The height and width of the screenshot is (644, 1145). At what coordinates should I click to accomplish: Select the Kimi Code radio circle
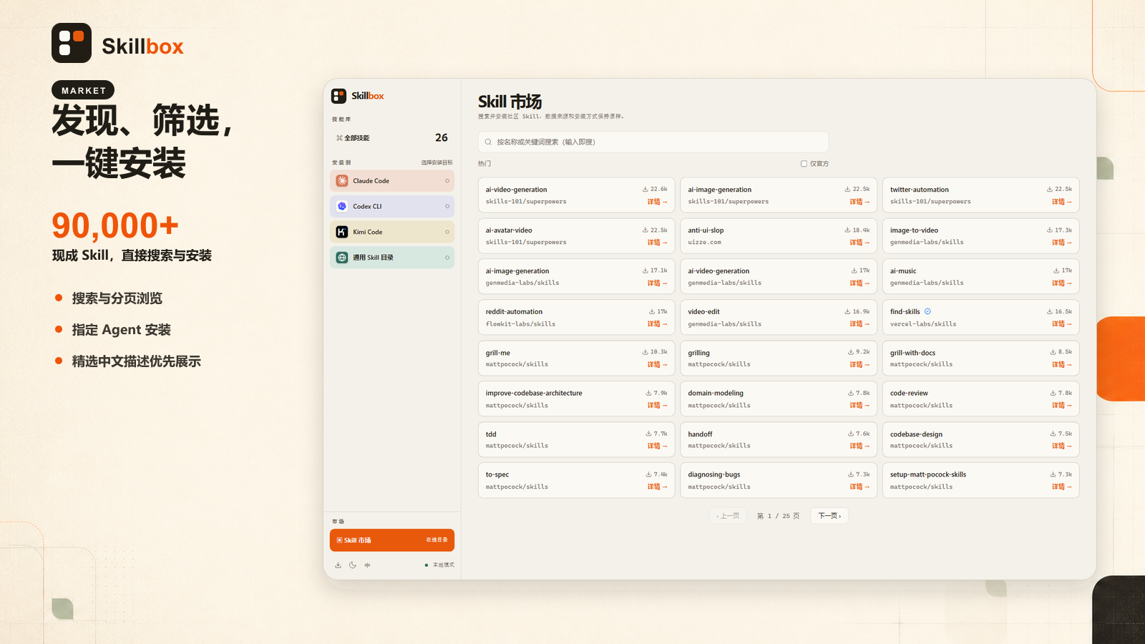coord(447,232)
